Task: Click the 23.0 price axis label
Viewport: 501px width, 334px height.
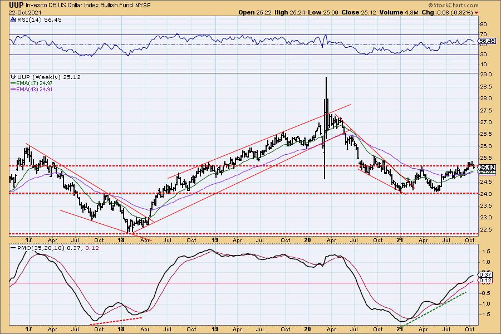Action: 487,218
